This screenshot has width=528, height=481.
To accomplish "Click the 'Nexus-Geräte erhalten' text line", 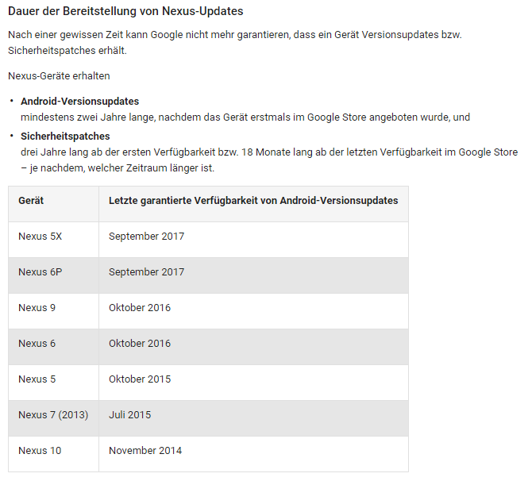I will [x=59, y=75].
